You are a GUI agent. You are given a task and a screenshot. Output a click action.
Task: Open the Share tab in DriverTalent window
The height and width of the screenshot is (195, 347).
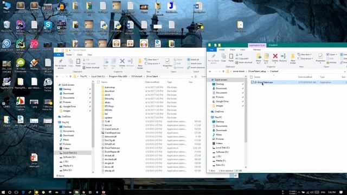pyautogui.click(x=80, y=55)
